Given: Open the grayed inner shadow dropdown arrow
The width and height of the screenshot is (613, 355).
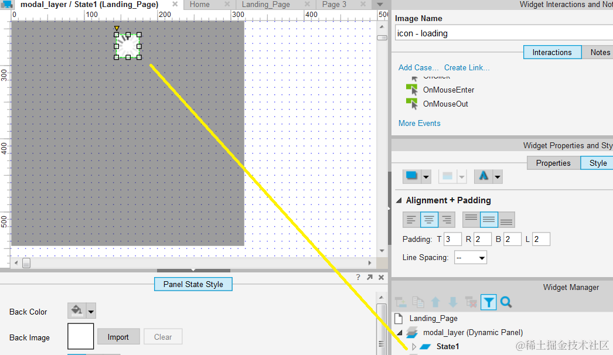Looking at the screenshot, I should 462,177.
